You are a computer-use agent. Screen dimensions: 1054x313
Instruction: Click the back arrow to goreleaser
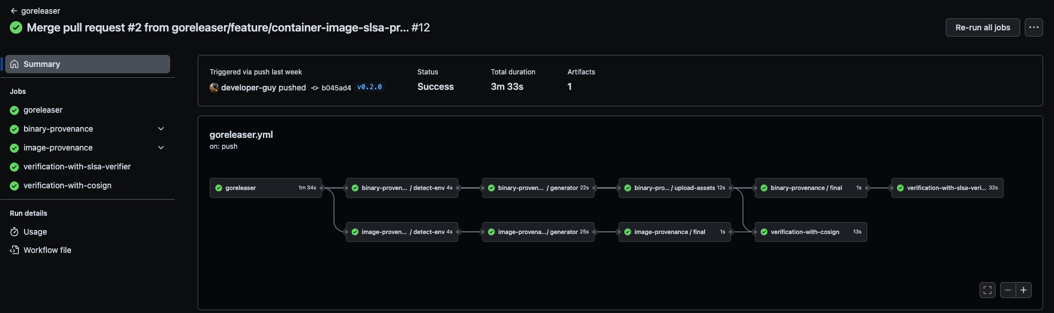click(x=14, y=11)
